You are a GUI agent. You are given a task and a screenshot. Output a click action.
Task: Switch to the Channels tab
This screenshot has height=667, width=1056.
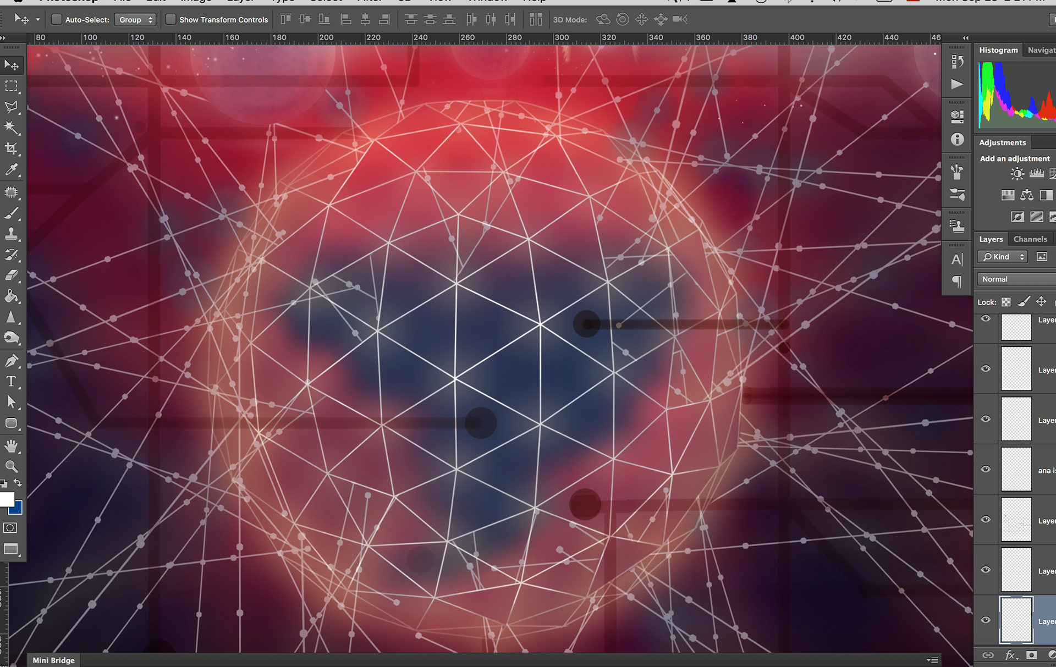1030,239
